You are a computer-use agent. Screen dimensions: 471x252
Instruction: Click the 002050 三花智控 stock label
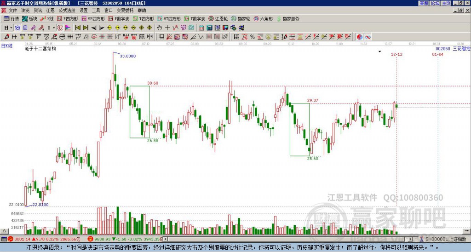[x=453, y=49]
